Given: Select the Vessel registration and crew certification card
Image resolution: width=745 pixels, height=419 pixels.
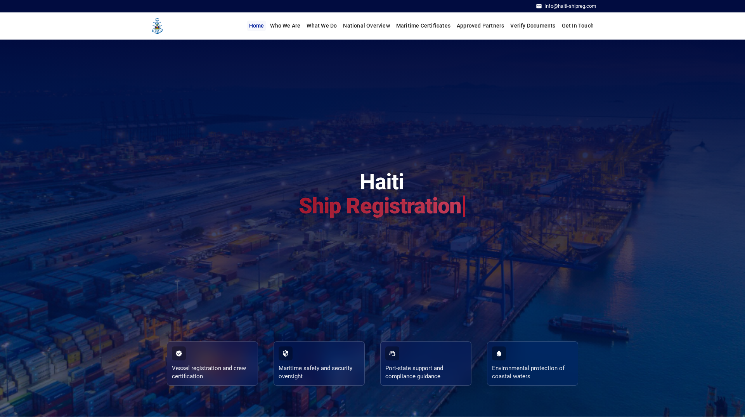Looking at the screenshot, I should 212,364.
